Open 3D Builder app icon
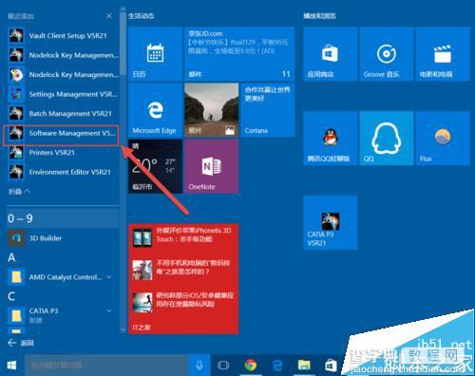Screen dimensions: 475x376 click(x=16, y=238)
